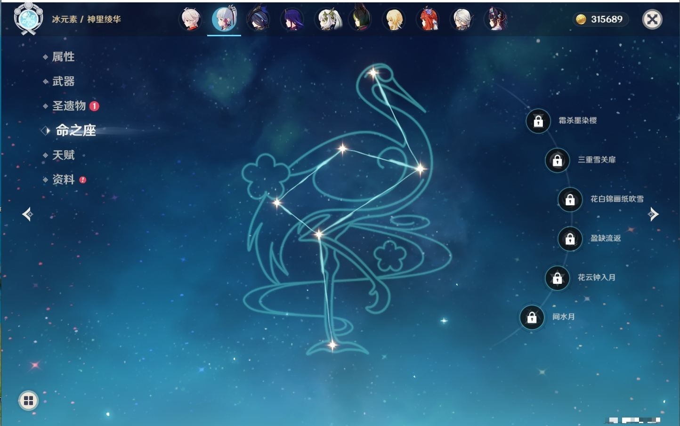Select the purple long-haired character avatar
Screen dimensions: 680x426
pyautogui.click(x=292, y=19)
